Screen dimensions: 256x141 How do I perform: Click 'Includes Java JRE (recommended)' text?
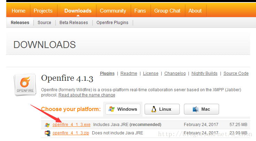click(127, 125)
